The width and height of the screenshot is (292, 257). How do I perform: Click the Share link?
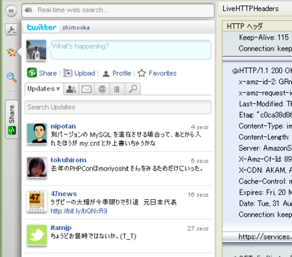coord(48,73)
